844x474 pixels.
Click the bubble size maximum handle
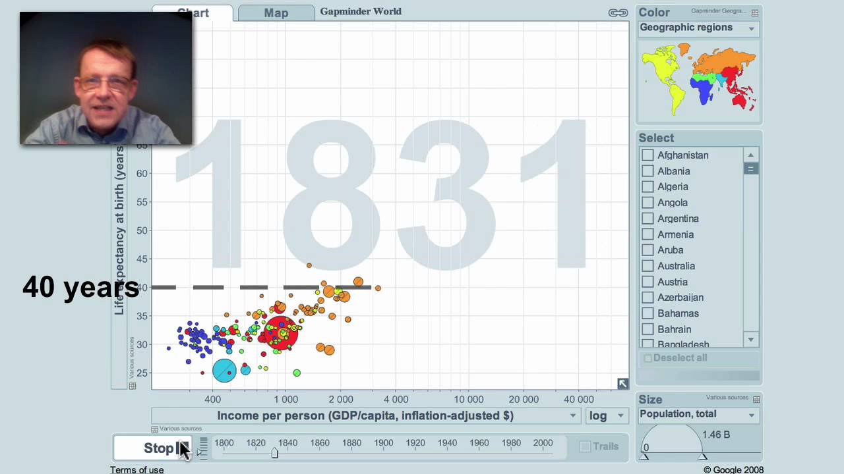[x=703, y=456]
